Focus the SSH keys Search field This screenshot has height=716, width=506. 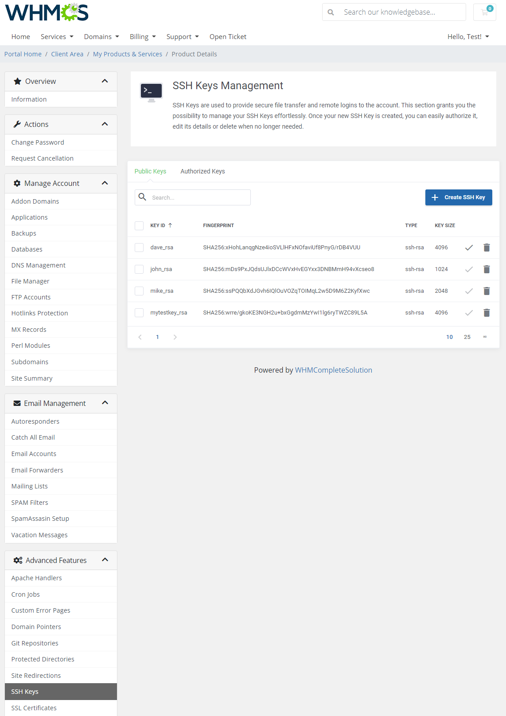pyautogui.click(x=199, y=197)
